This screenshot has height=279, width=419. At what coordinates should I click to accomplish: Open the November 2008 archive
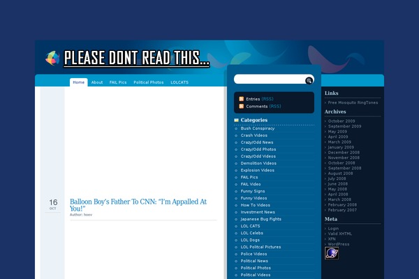[344, 158]
